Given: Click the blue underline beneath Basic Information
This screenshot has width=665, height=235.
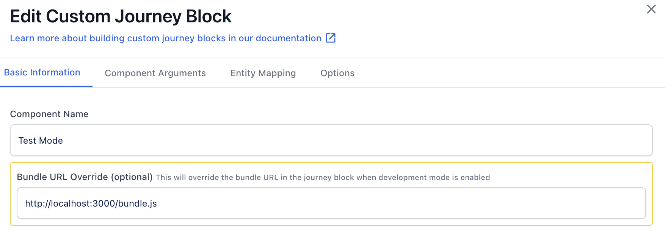Looking at the screenshot, I should tap(46, 86).
